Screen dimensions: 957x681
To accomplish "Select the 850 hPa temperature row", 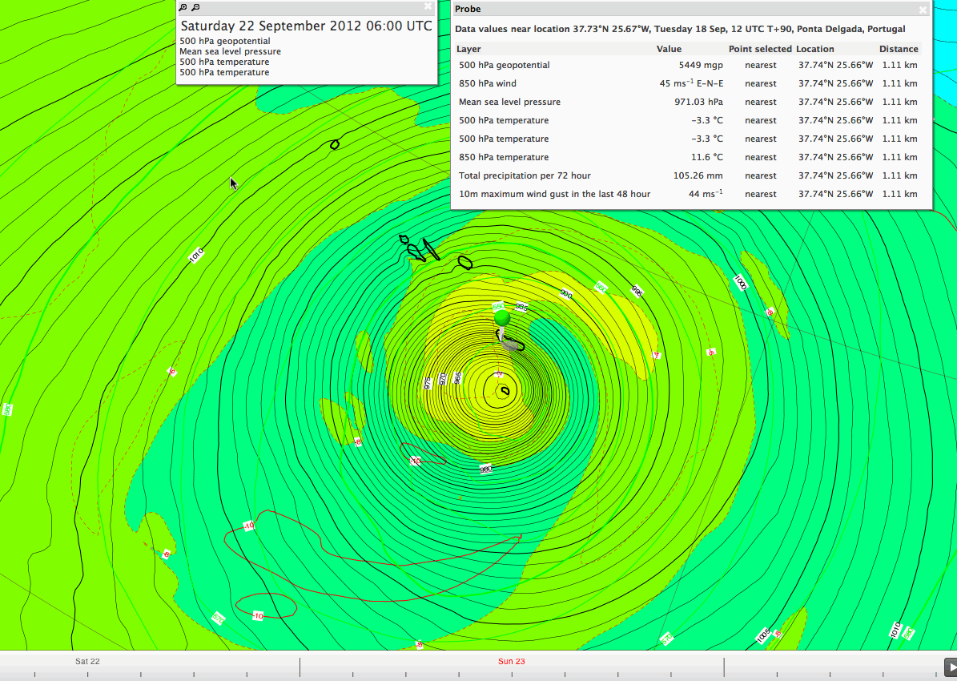I will [504, 157].
